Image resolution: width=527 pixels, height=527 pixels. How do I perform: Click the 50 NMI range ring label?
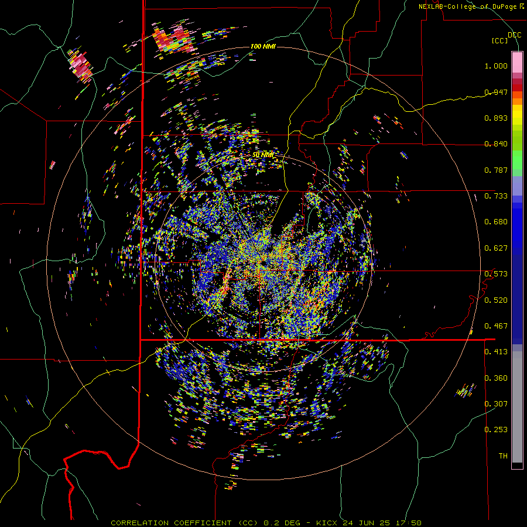tap(263, 155)
